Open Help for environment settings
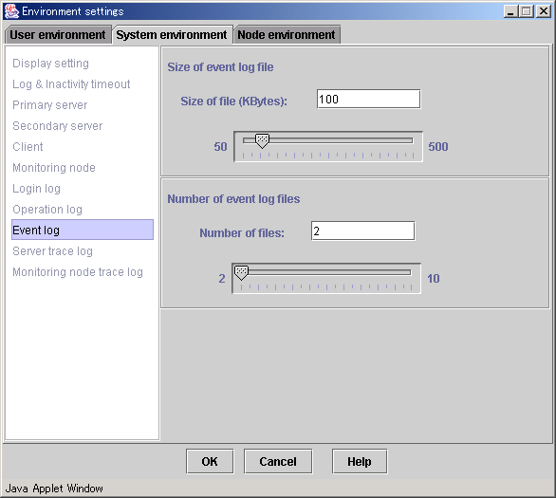The image size is (556, 498). [x=360, y=462]
